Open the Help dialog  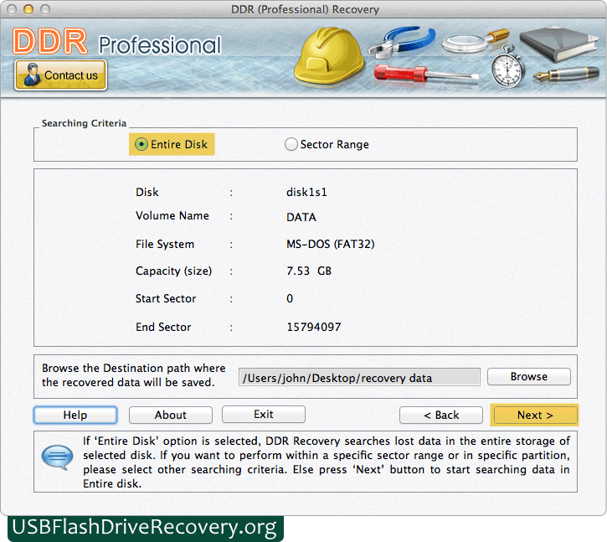click(x=75, y=415)
